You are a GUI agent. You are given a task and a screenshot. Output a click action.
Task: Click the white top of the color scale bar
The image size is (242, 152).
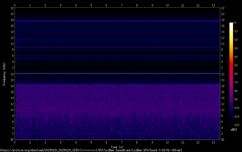click(x=231, y=24)
